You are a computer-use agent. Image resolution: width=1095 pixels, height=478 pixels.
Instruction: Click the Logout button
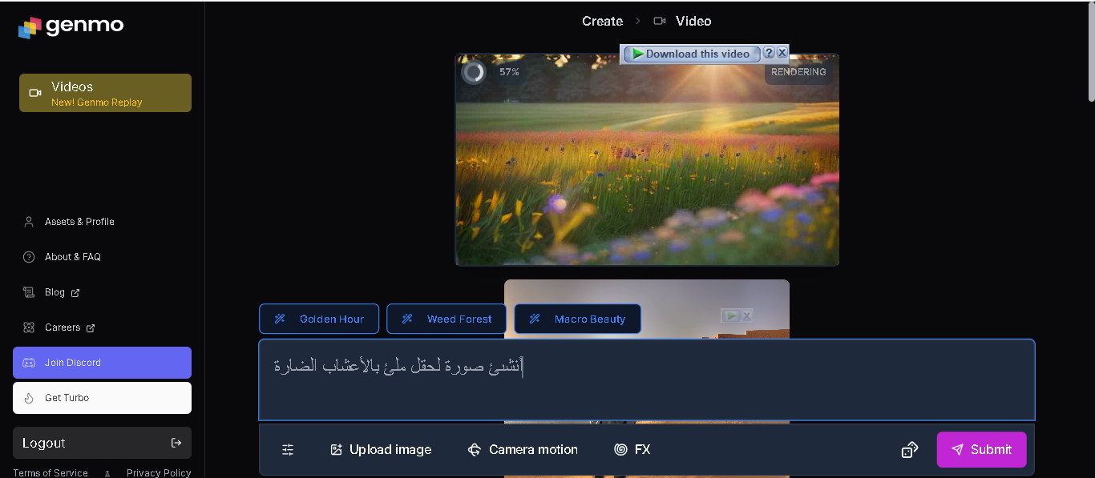(x=102, y=443)
